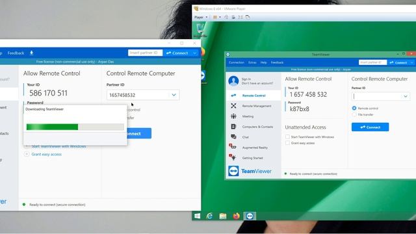
Task: Select the Chat sidebar icon
Action: [x=233, y=137]
